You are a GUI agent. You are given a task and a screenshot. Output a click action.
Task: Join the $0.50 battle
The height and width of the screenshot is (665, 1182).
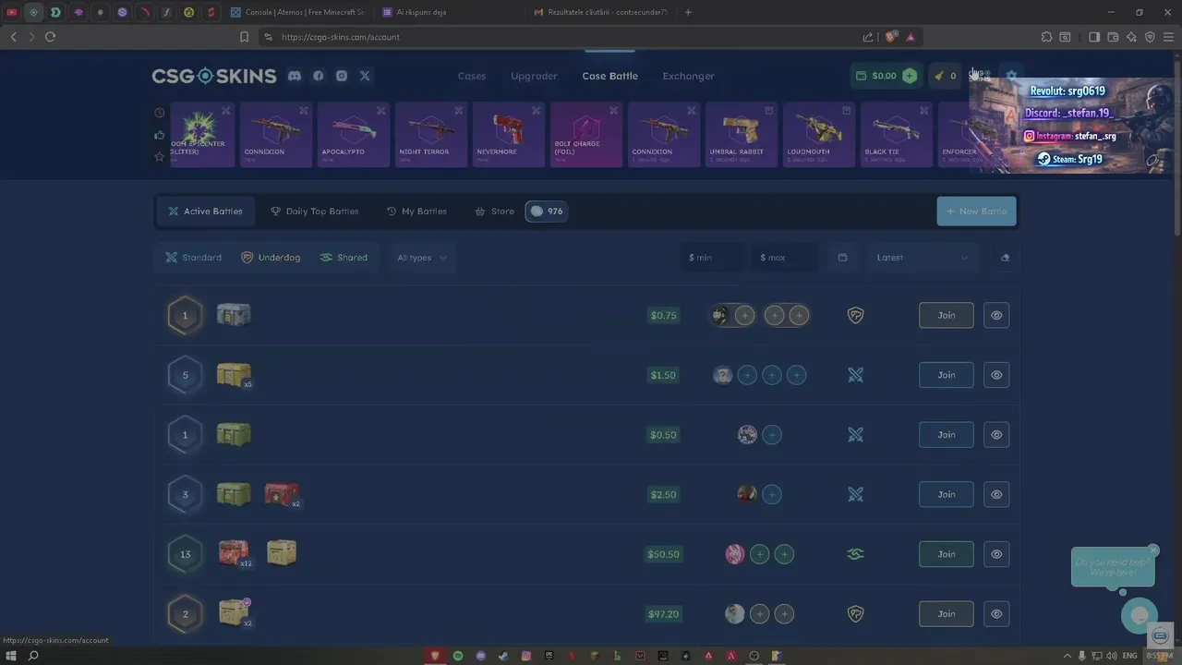click(947, 435)
